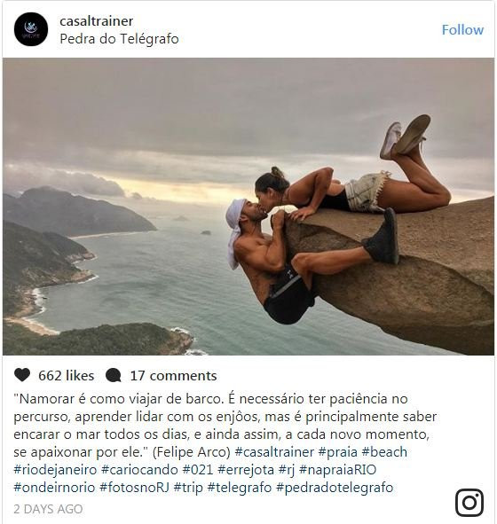The image size is (497, 524).
Task: Open the #napraiaRIO hashtag
Action: coord(337,470)
